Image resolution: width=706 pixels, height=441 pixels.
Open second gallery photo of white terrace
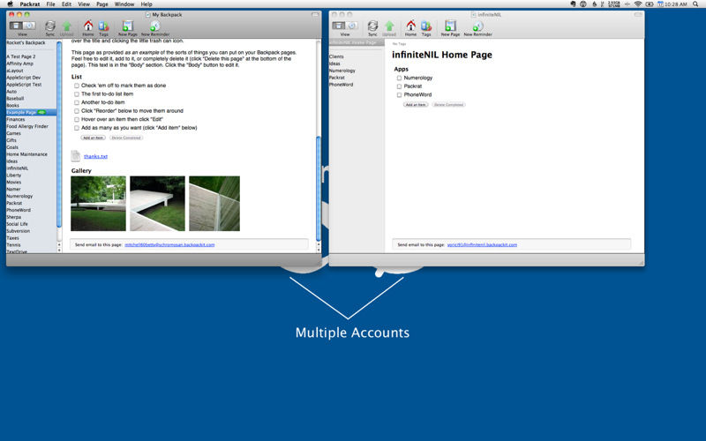[157, 204]
